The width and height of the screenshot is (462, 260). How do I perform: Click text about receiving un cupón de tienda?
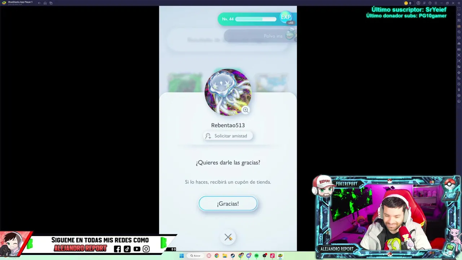coord(228,182)
